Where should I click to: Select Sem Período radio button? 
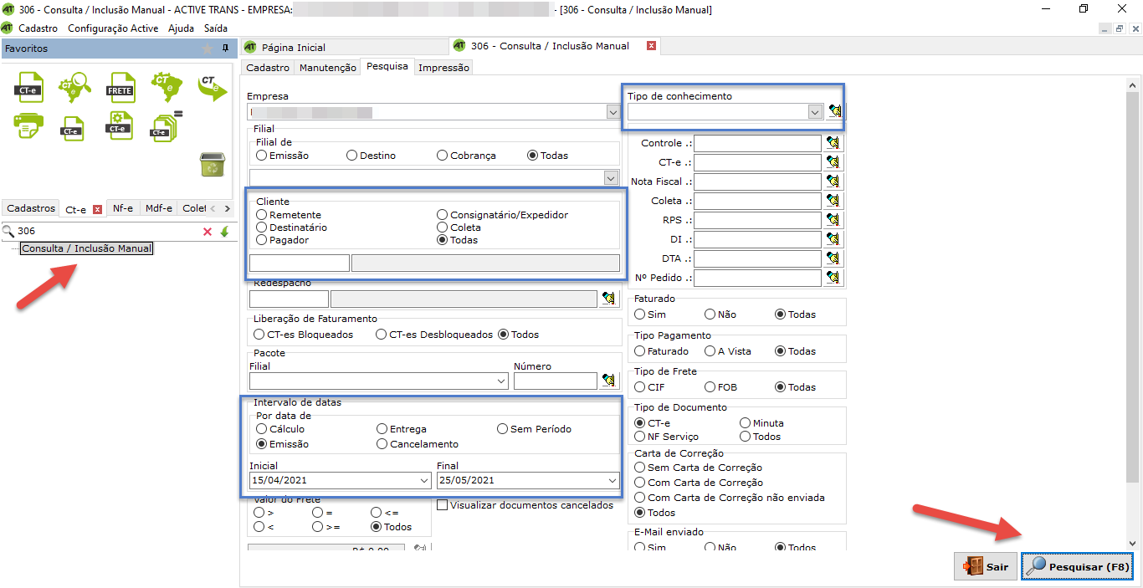[503, 429]
